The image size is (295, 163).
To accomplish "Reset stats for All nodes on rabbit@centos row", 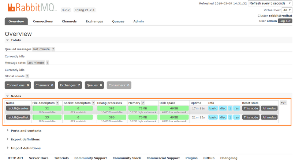I will coord(269,108).
